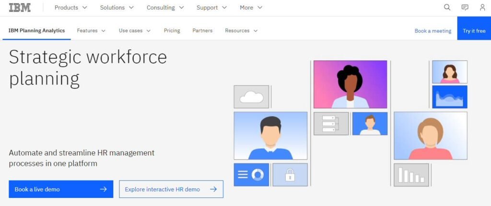491x206 pixels.
Task: Expand the More menu
Action: tap(251, 8)
